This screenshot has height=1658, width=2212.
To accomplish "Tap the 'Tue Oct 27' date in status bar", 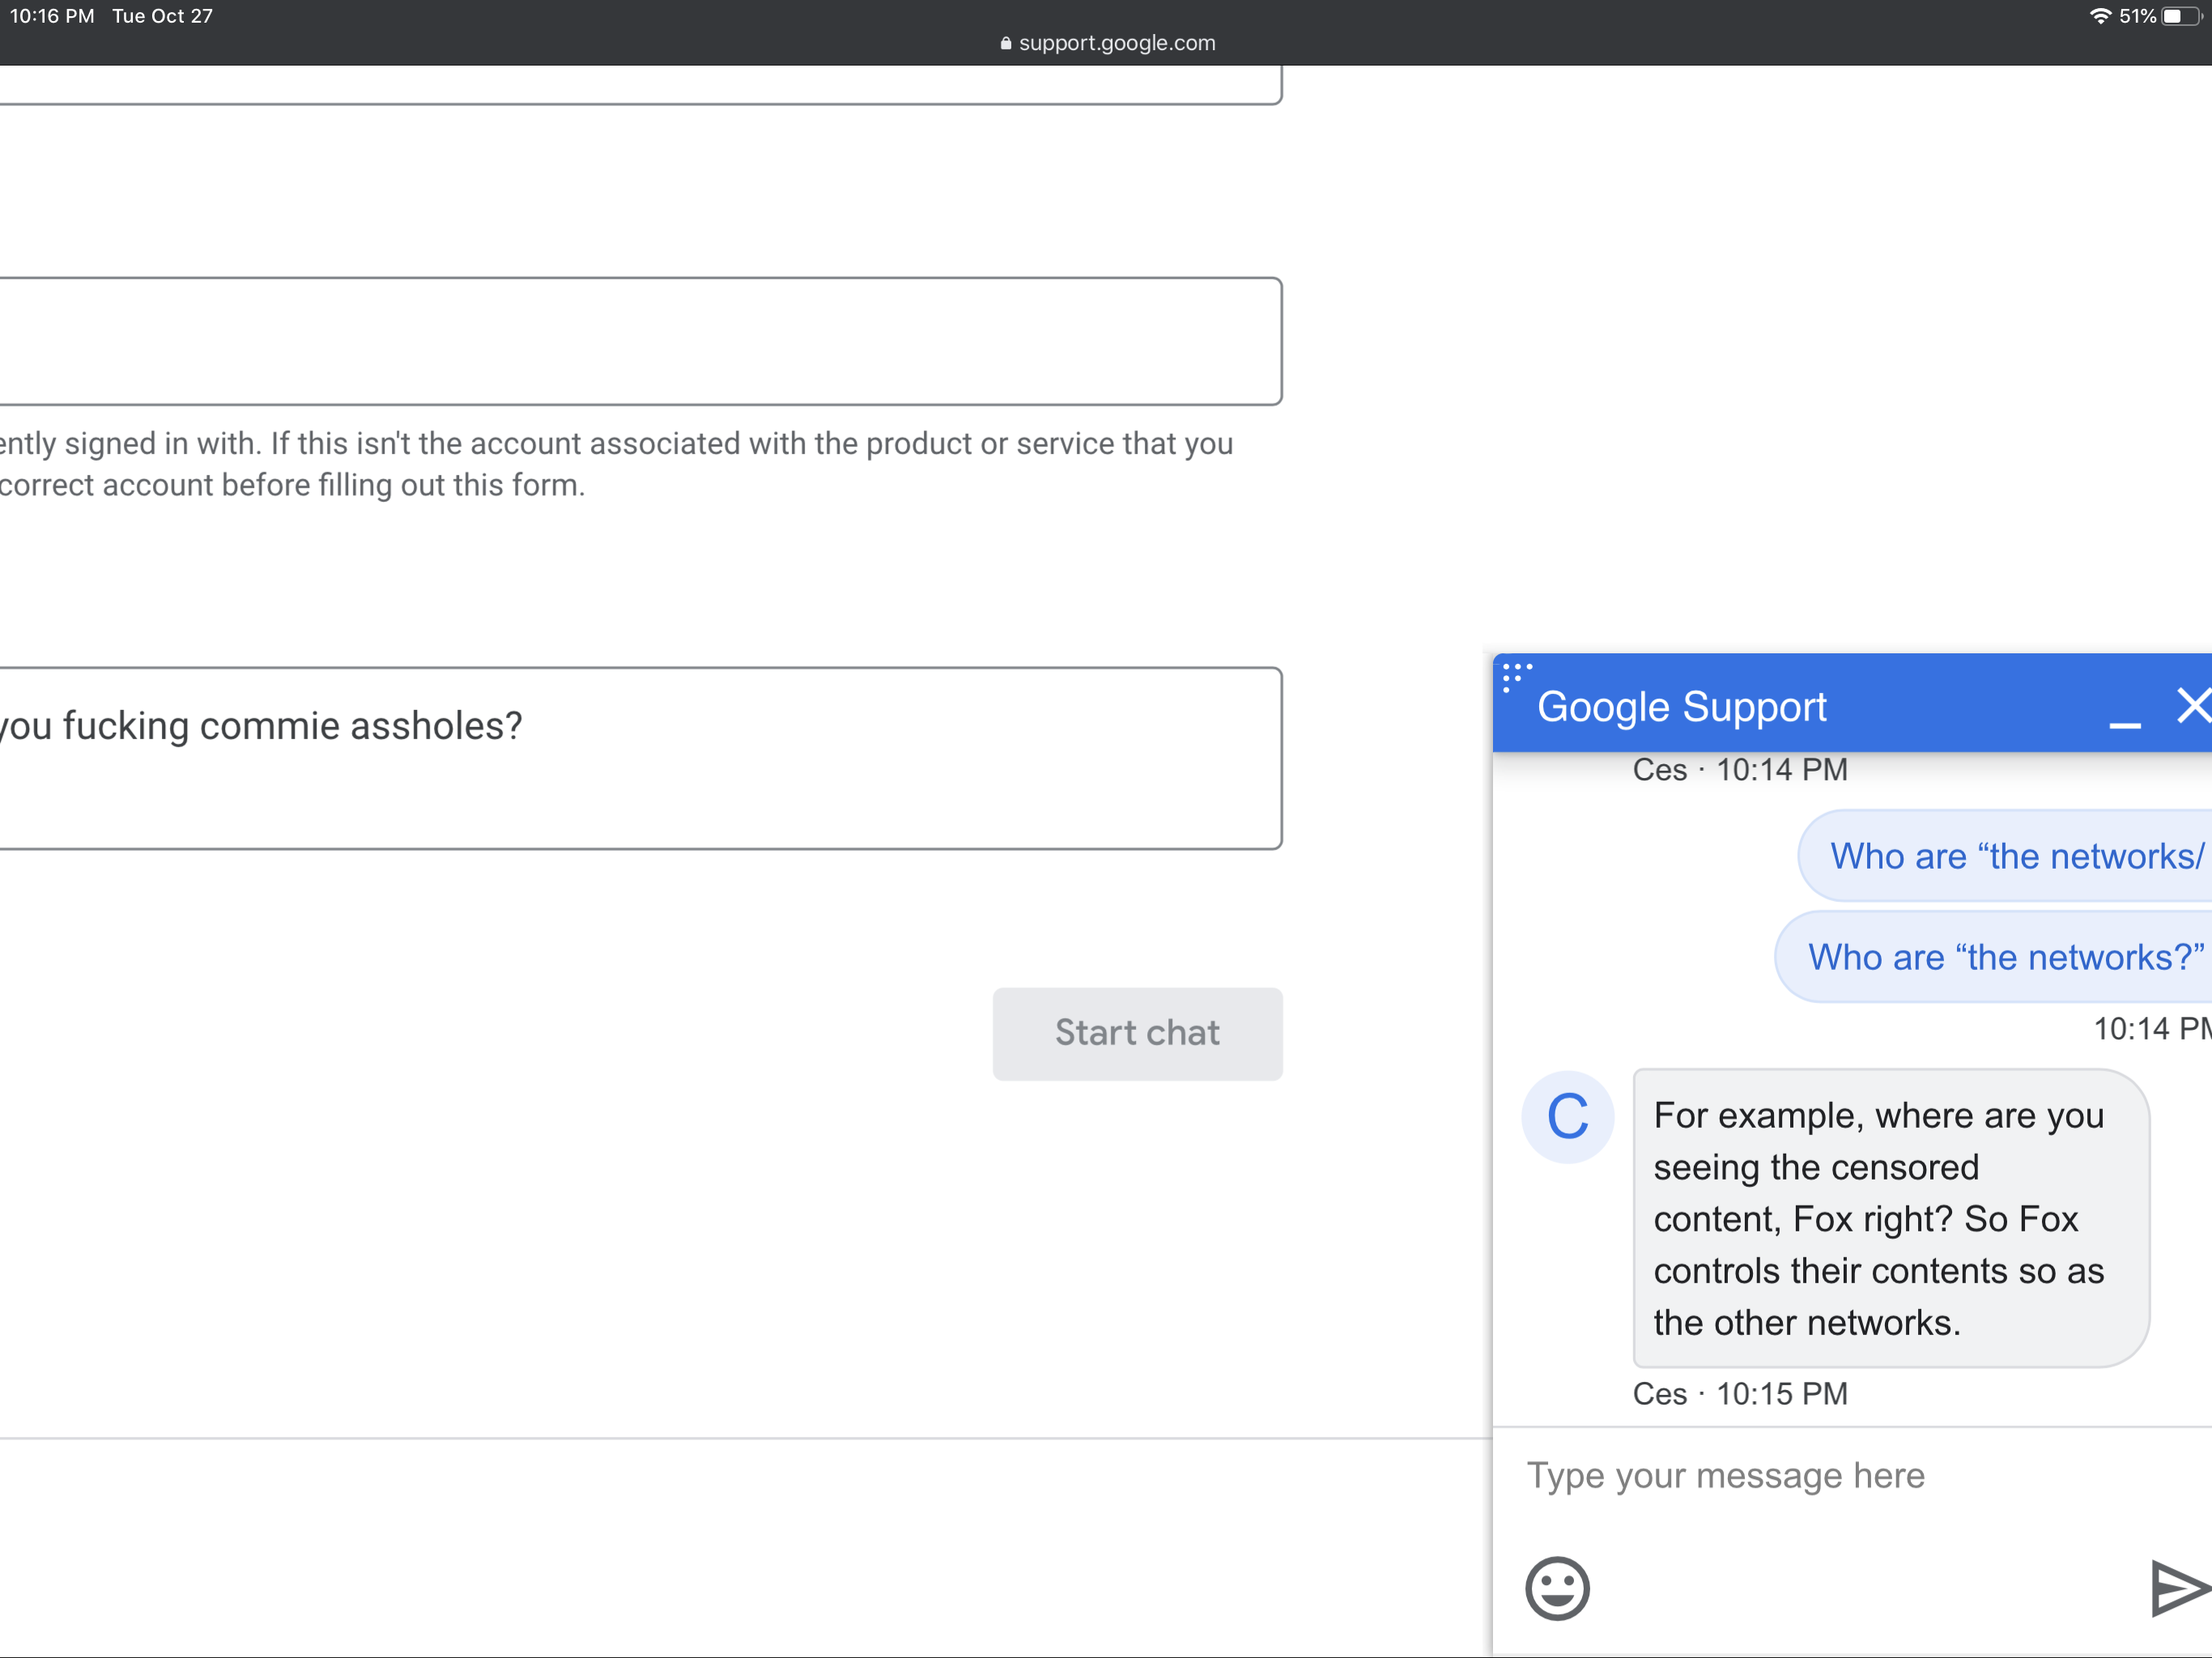I will [x=162, y=16].
